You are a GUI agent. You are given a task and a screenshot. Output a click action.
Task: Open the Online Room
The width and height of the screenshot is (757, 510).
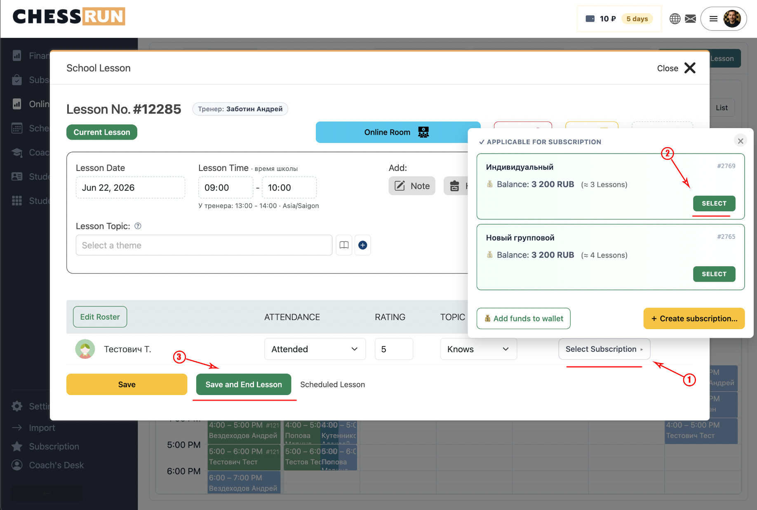click(x=392, y=132)
